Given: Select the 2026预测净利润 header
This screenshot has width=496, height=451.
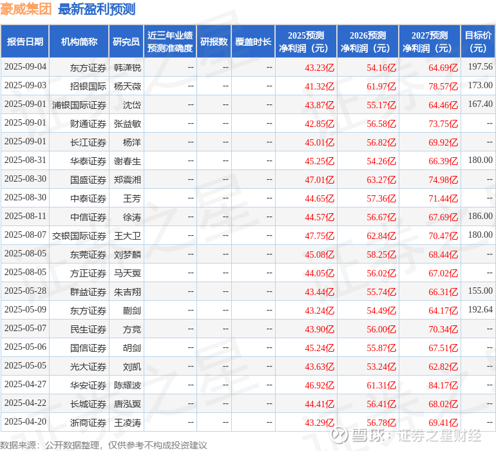Looking at the screenshot, I should coord(368,41).
